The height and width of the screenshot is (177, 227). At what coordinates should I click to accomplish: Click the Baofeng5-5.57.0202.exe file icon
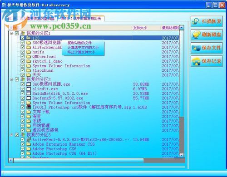coord(29,98)
